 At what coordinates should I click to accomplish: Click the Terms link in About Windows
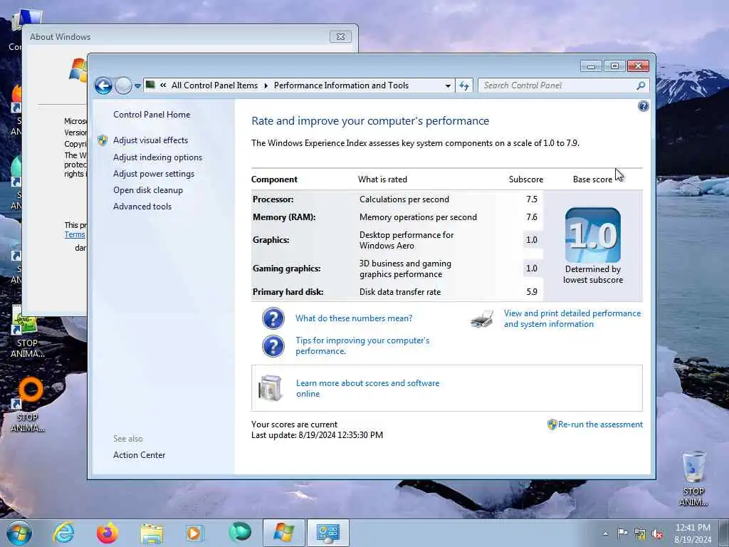pos(75,234)
